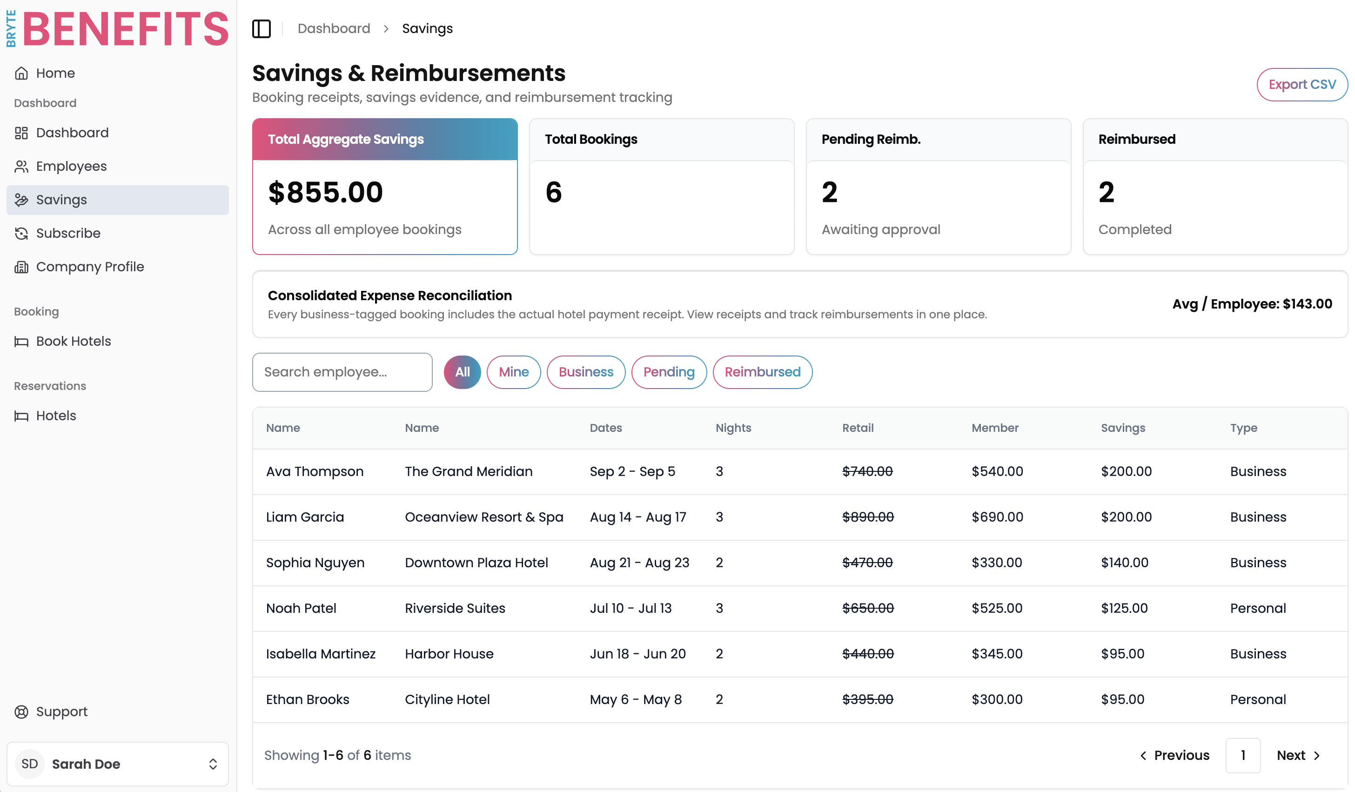The width and height of the screenshot is (1355, 792).
Task: Click the Pending Reimb. card
Action: (939, 187)
